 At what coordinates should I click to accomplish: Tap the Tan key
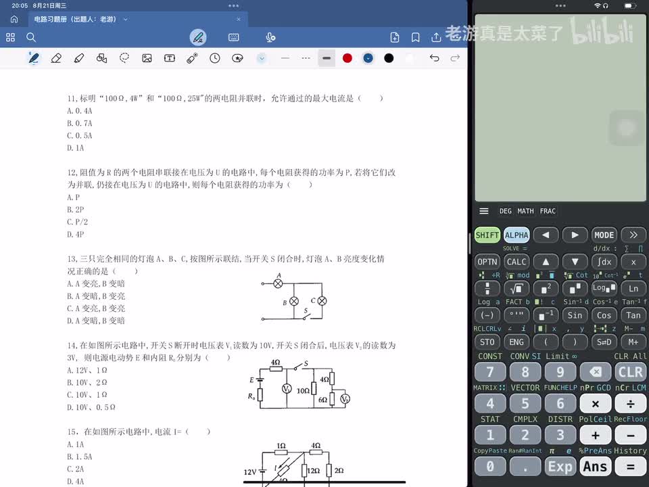(x=633, y=315)
